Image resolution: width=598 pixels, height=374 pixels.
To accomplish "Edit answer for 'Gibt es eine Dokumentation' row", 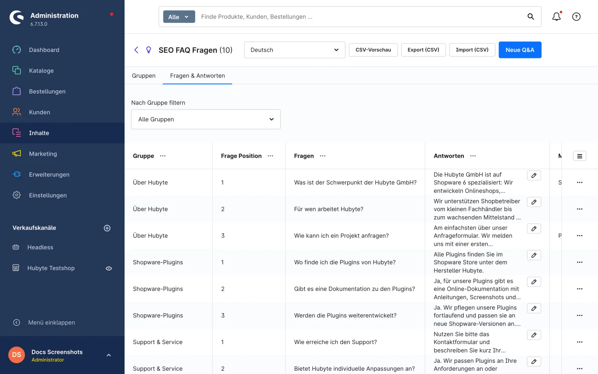I will (x=534, y=282).
